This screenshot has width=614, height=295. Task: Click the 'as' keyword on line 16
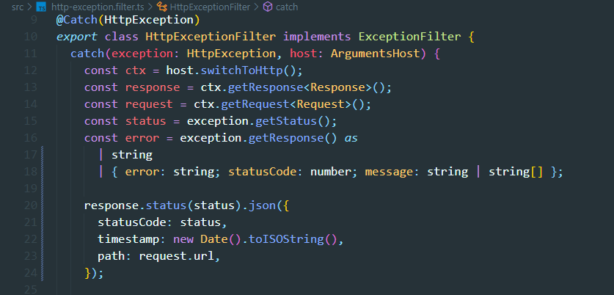351,138
